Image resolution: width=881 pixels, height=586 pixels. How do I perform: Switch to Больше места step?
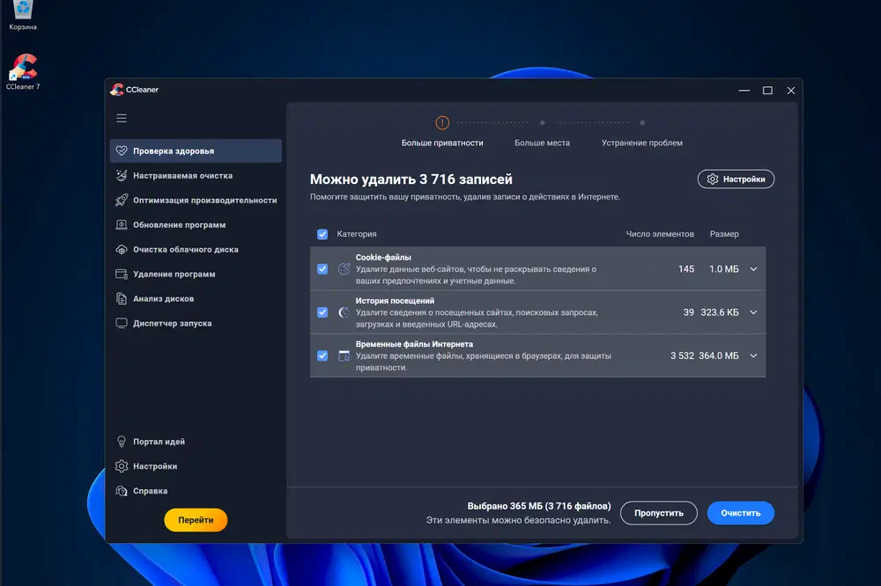pos(542,143)
